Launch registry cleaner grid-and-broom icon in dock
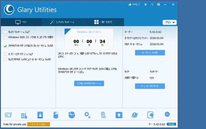 pyautogui.click(x=24, y=115)
